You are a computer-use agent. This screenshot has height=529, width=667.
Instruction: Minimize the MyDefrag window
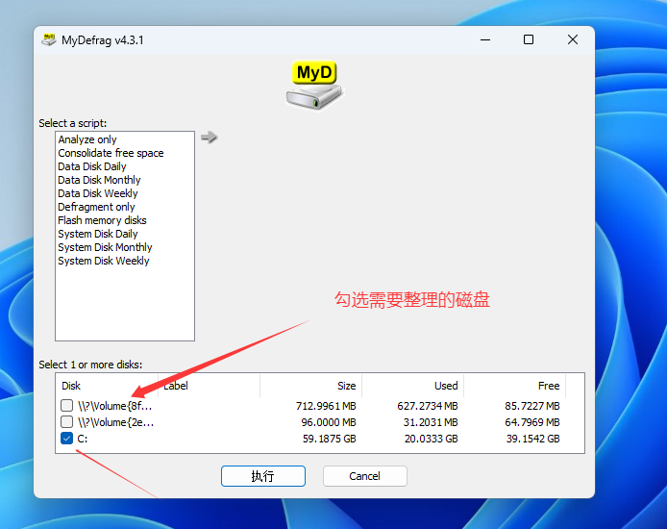[x=485, y=40]
